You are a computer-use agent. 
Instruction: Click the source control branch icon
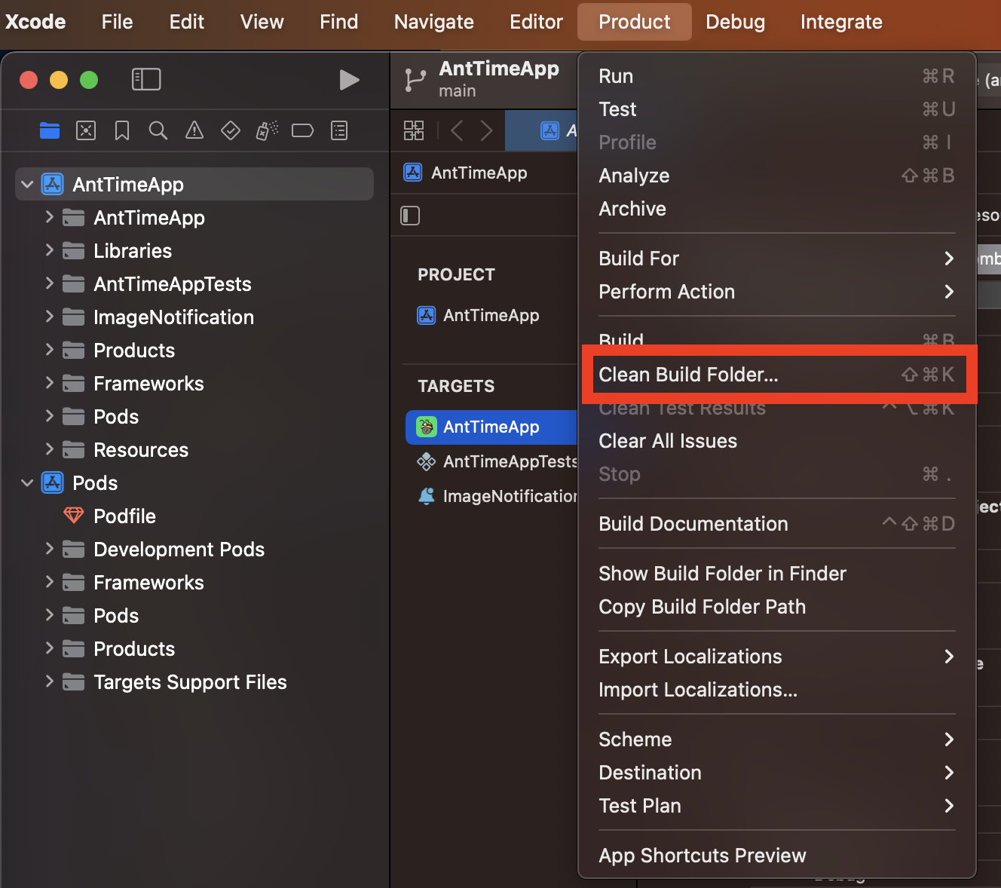point(415,80)
